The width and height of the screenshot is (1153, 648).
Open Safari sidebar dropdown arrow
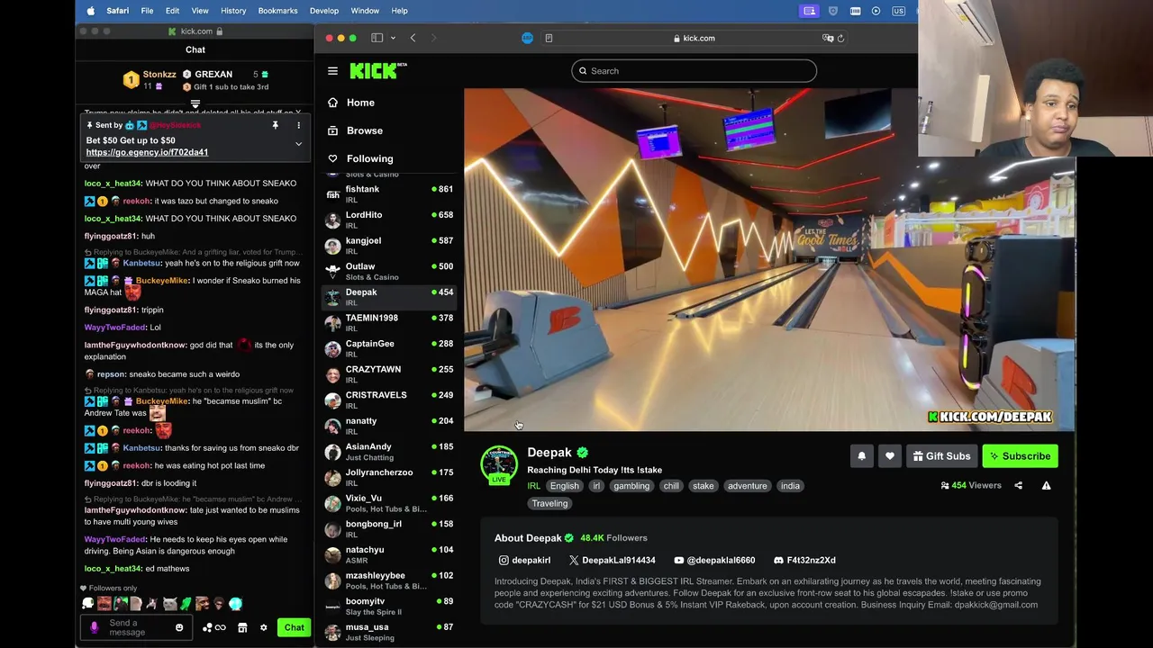coord(393,38)
